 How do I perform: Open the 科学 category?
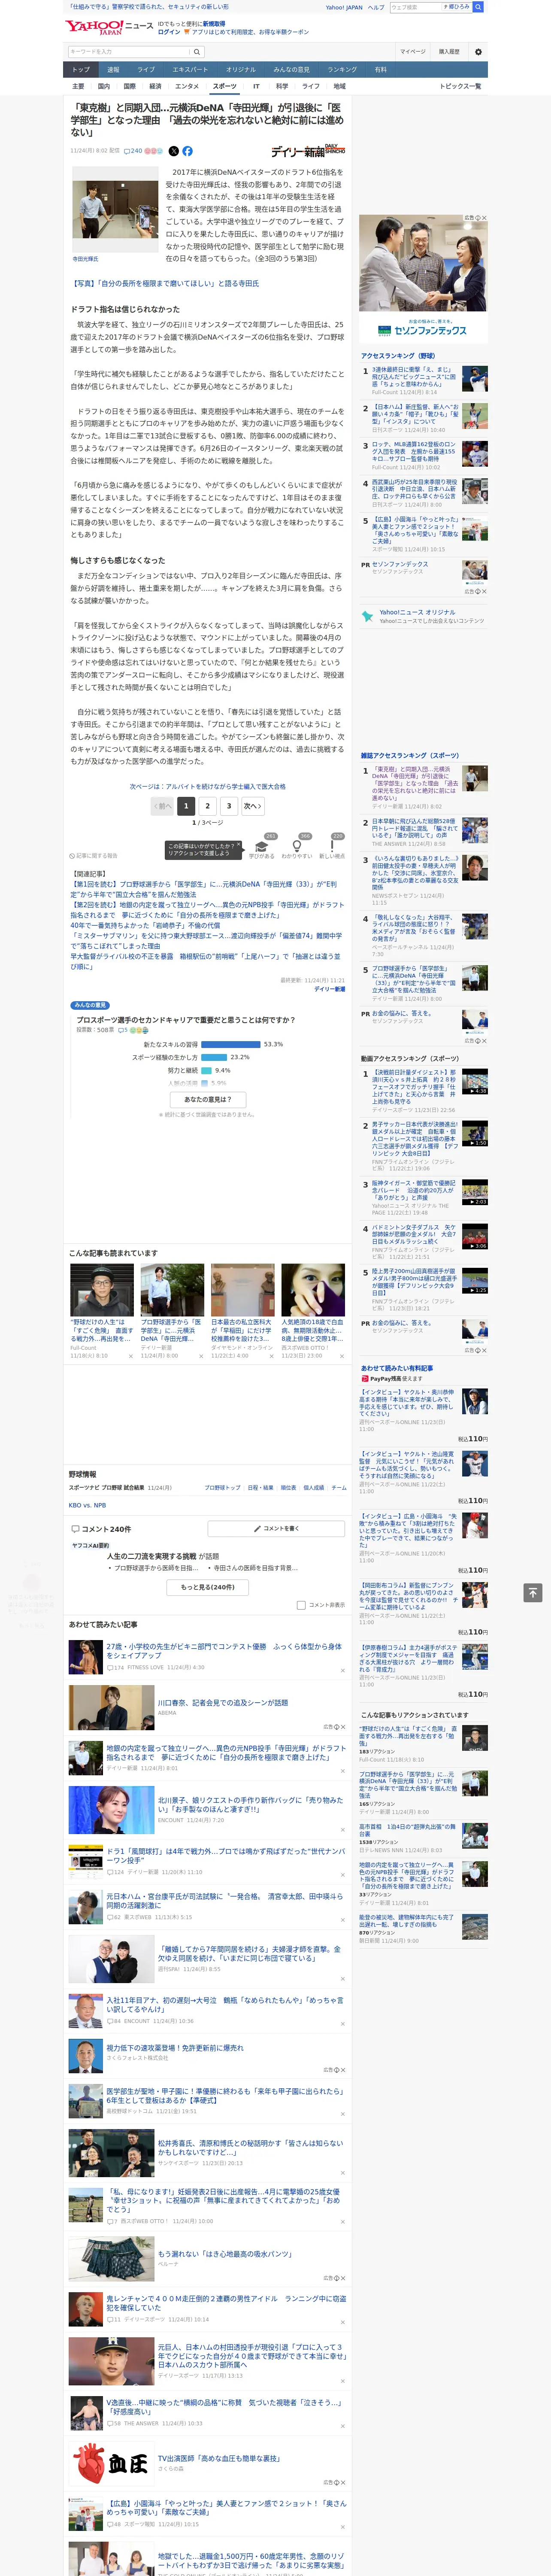(282, 86)
